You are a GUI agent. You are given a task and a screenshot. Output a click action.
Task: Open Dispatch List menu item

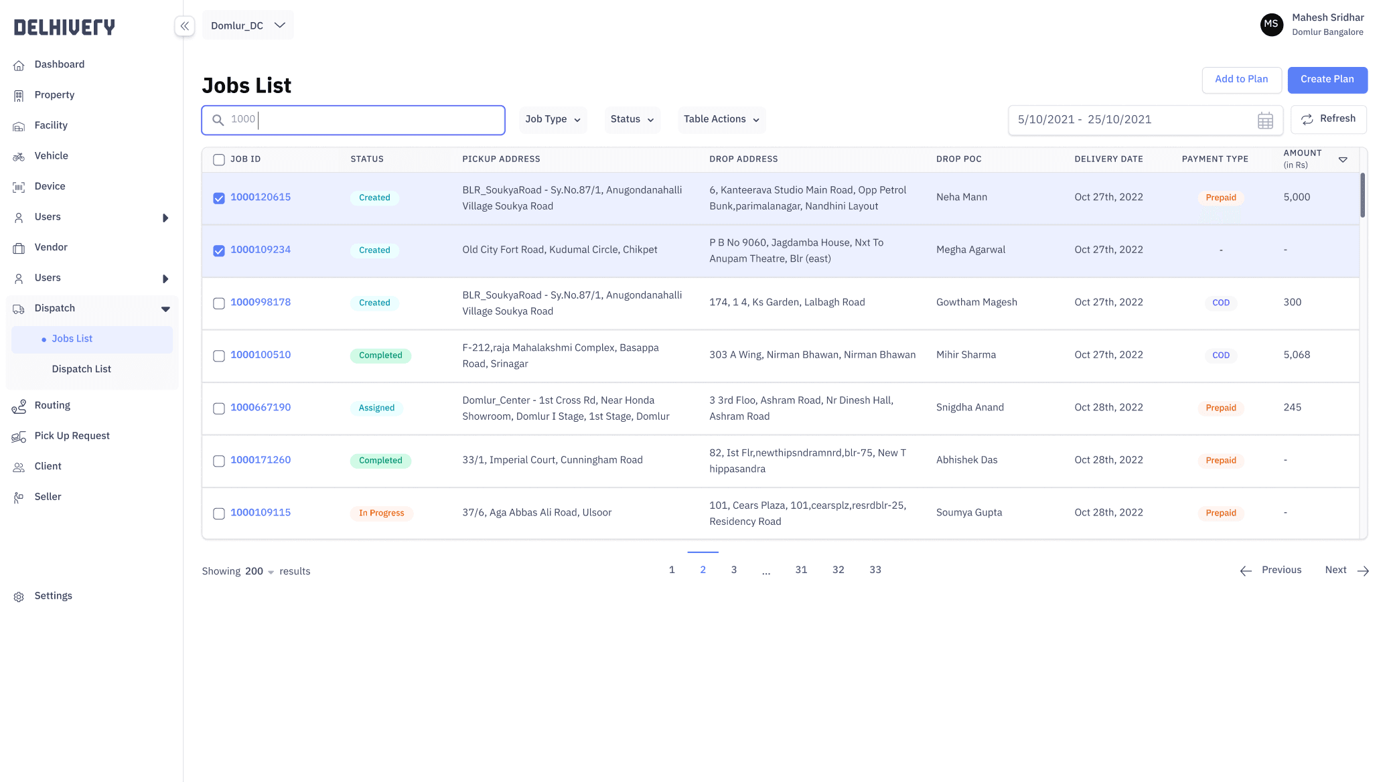(x=81, y=369)
